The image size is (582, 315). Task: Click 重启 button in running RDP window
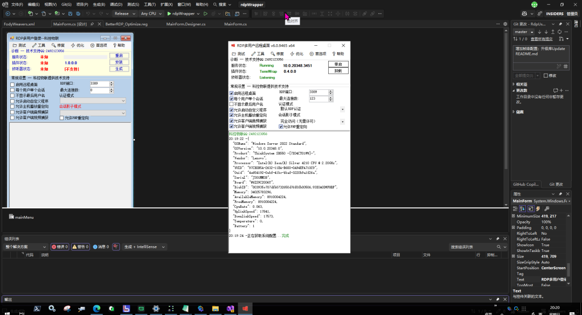(x=338, y=64)
